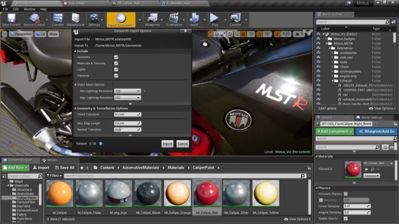Click the Linear Damping value field
This screenshot has width=399, height=224.
pyautogui.click(x=357, y=206)
